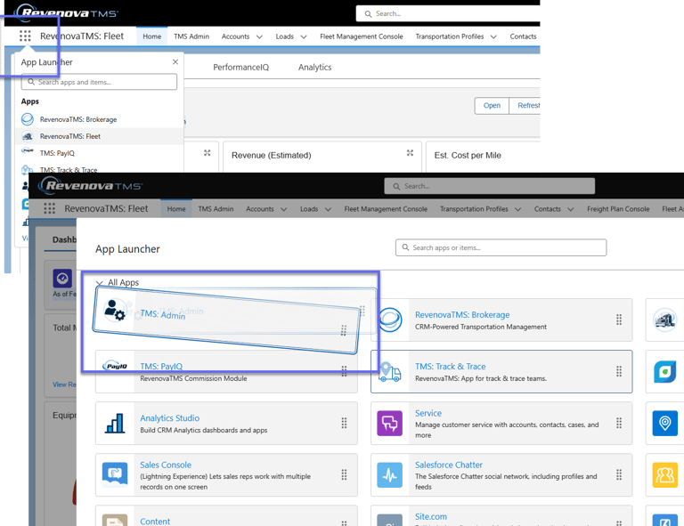Viewport: 684px width, 526px height.
Task: Click the TMS: Admin person-gear icon
Action: click(114, 310)
